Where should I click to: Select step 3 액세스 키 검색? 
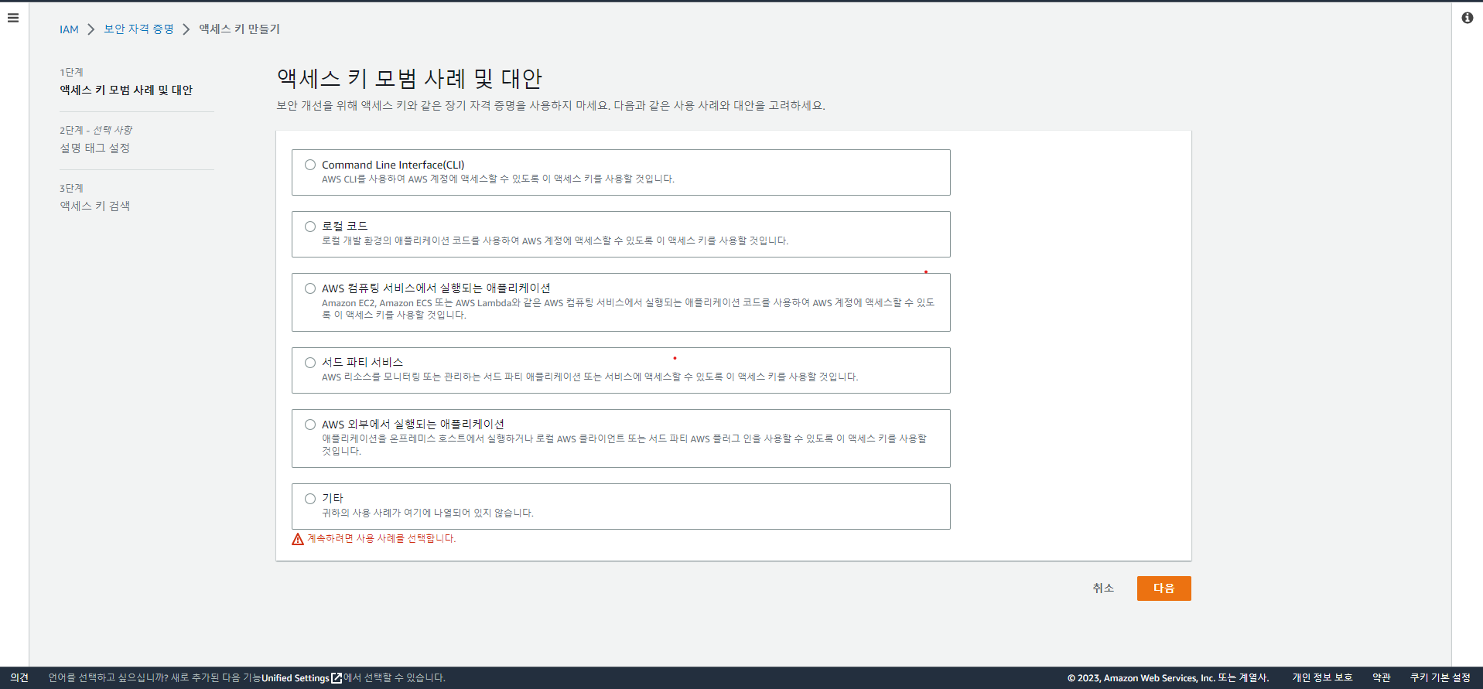(95, 206)
